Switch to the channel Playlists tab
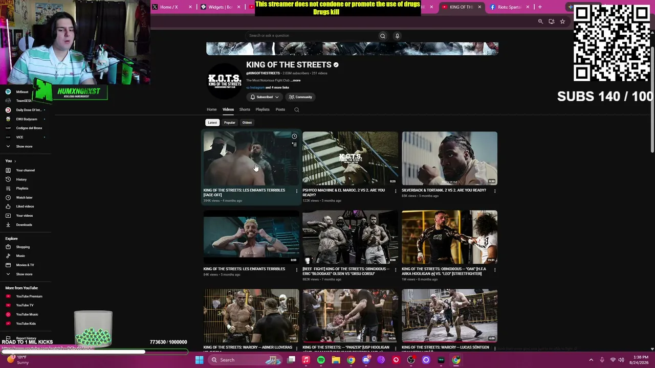 (263, 109)
